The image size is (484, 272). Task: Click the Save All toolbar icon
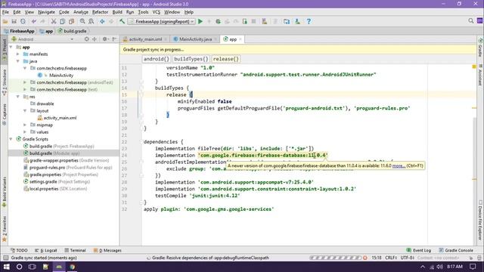[14, 21]
